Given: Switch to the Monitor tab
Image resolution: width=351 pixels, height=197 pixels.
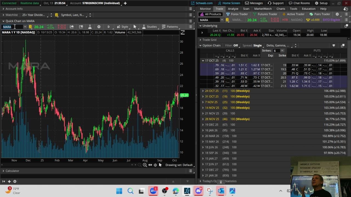Looking at the screenshot, I should click(205, 9).
